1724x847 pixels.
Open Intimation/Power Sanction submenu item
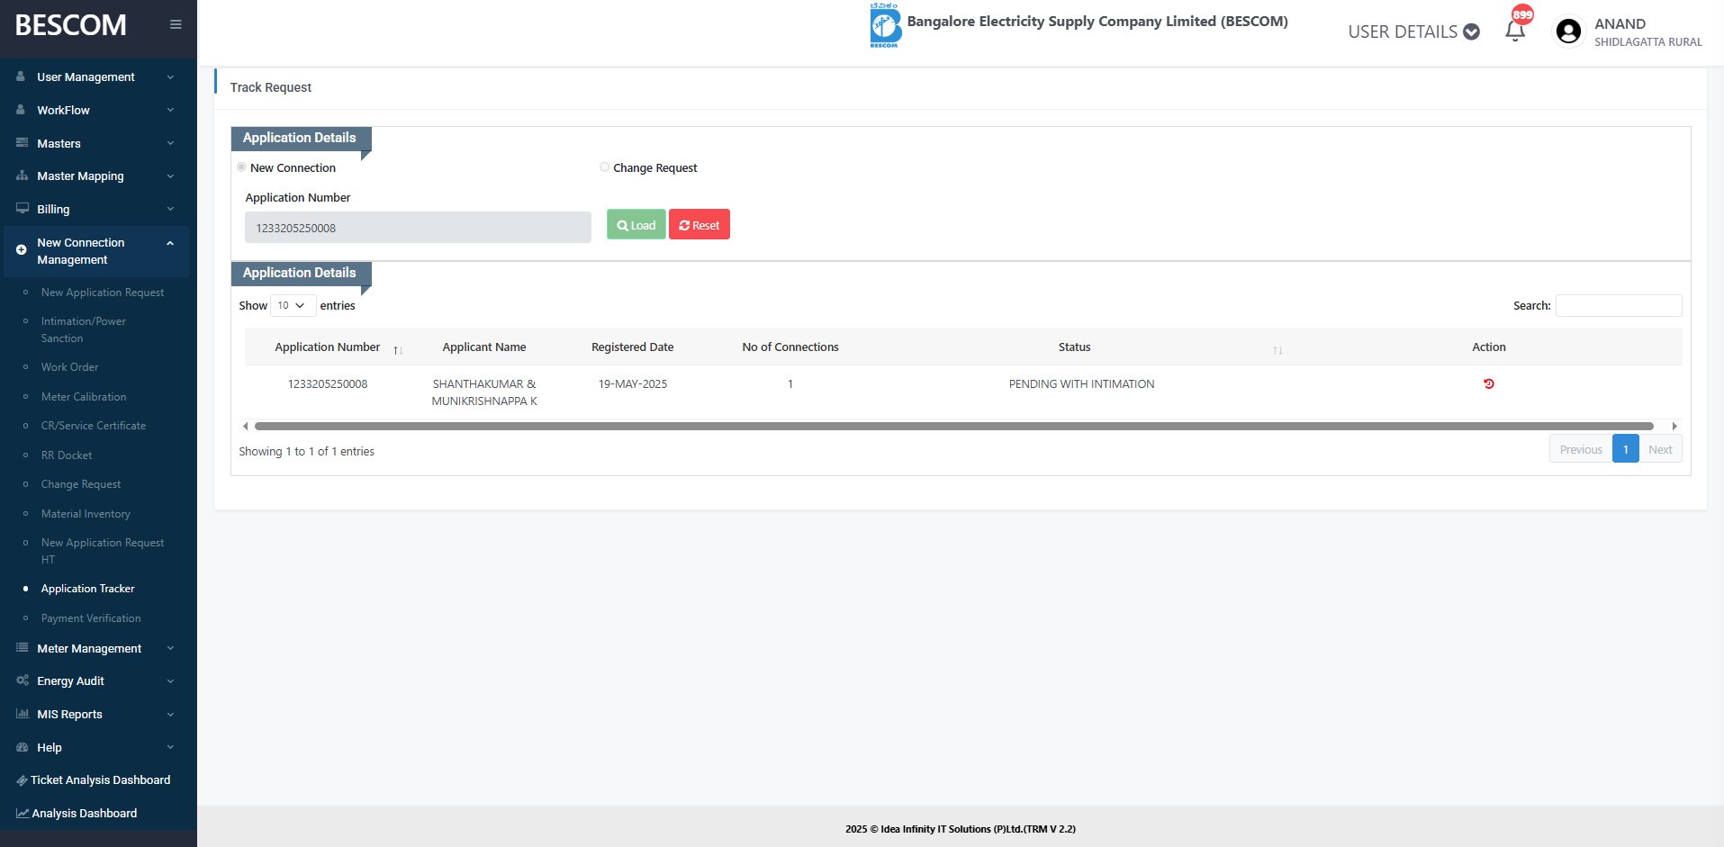click(84, 329)
